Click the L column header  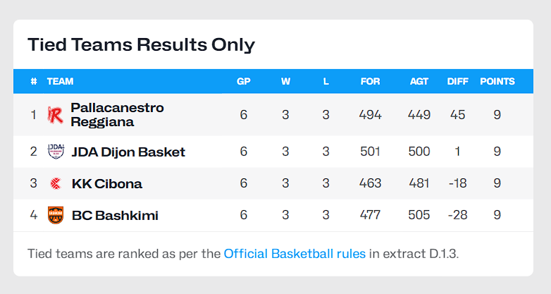326,81
